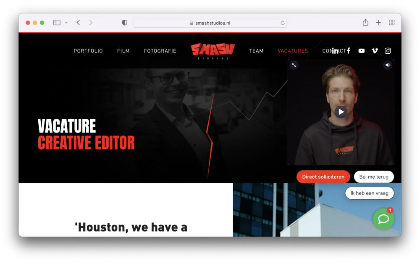Open the Team menu item
Screen dimensions: 420x263
(x=256, y=51)
